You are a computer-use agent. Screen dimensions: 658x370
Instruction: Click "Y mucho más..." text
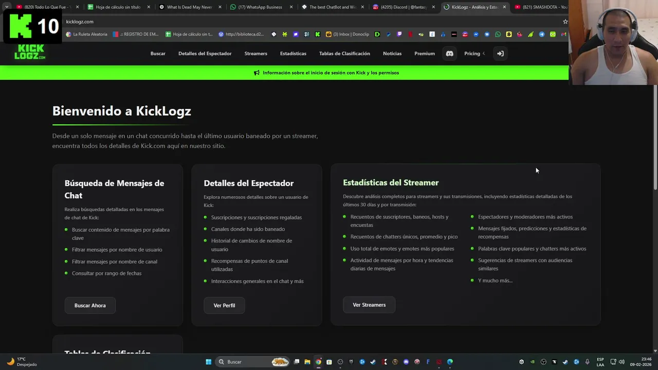point(495,281)
